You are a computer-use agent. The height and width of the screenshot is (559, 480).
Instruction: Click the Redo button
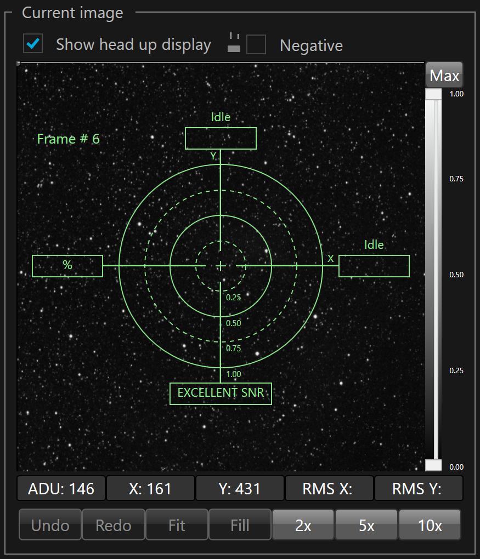[113, 525]
